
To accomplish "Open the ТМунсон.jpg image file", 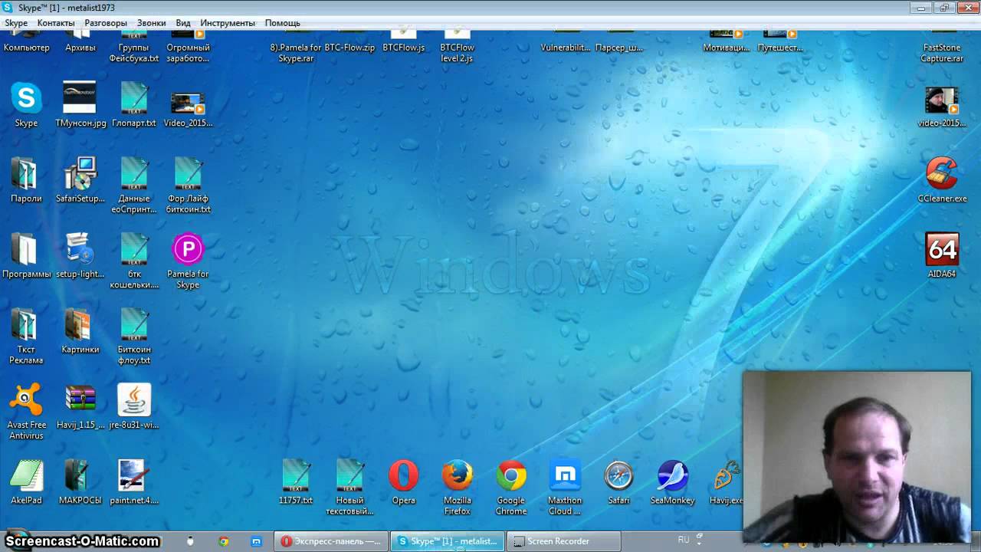I will tap(80, 104).
